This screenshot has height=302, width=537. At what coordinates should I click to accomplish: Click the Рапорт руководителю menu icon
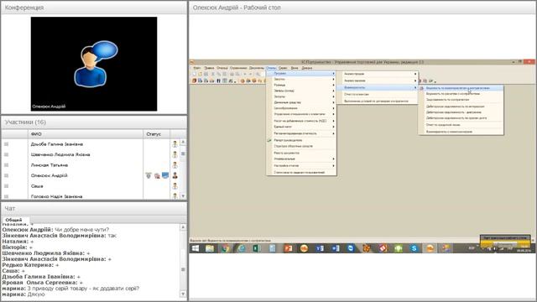[269, 140]
